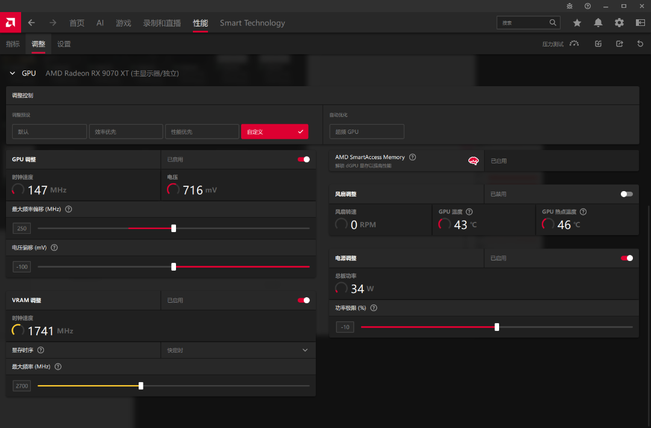Open settings gear icon

point(619,23)
